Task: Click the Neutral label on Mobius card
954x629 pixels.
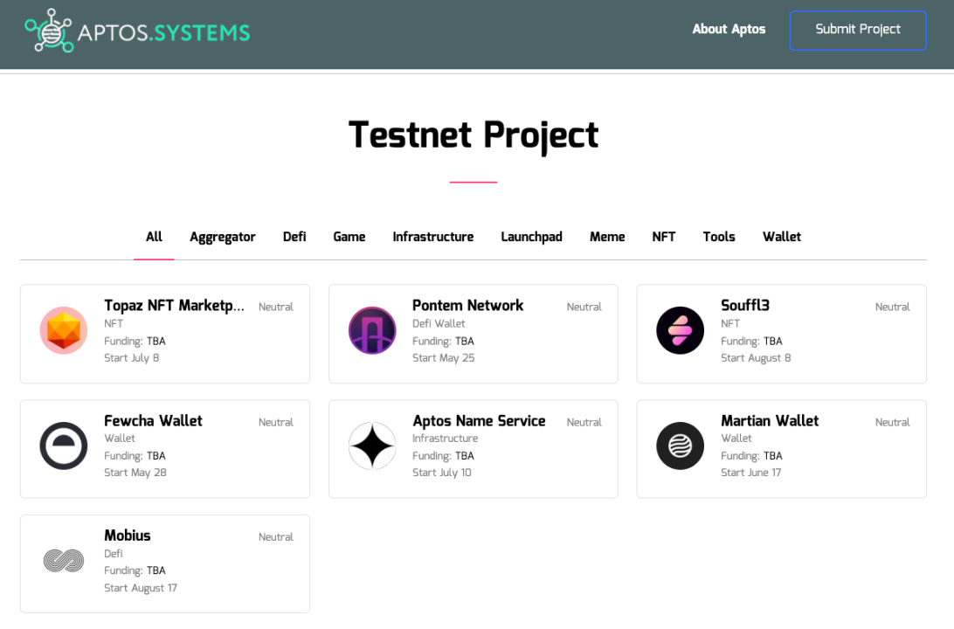Action: 275,537
